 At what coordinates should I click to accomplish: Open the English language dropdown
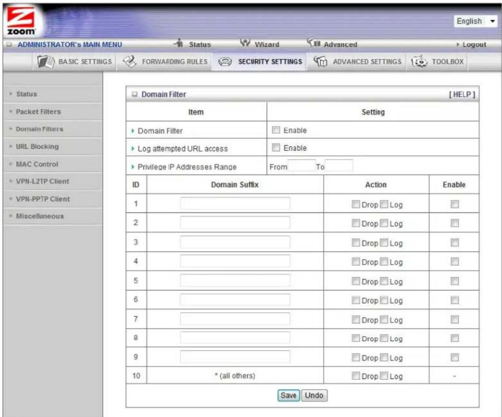coord(475,21)
